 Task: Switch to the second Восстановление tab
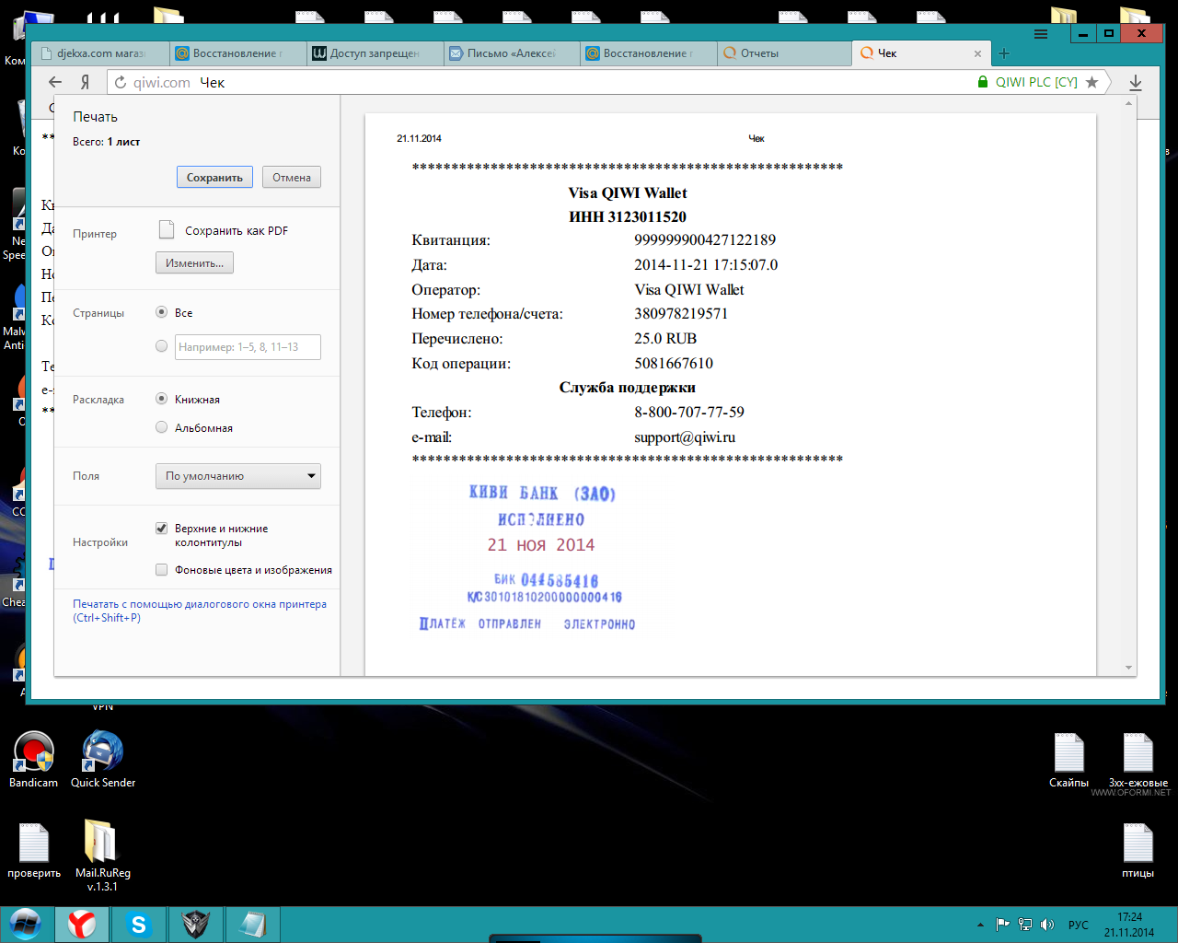[x=649, y=53]
